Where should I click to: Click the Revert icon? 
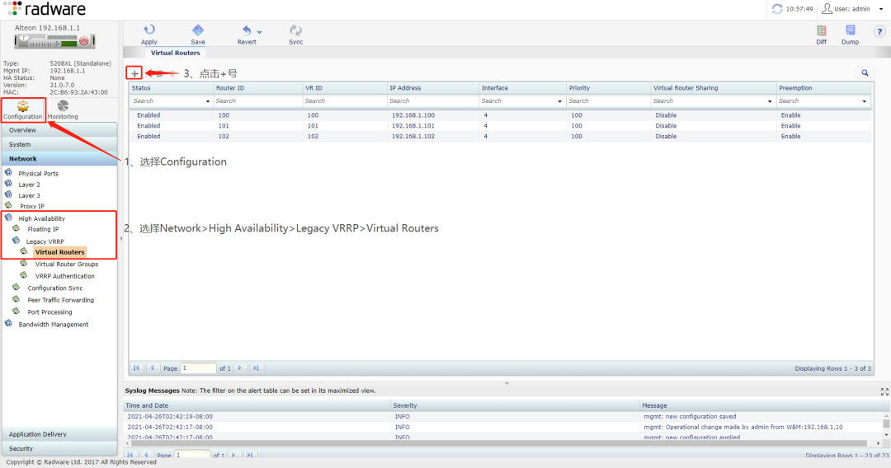coord(246,31)
